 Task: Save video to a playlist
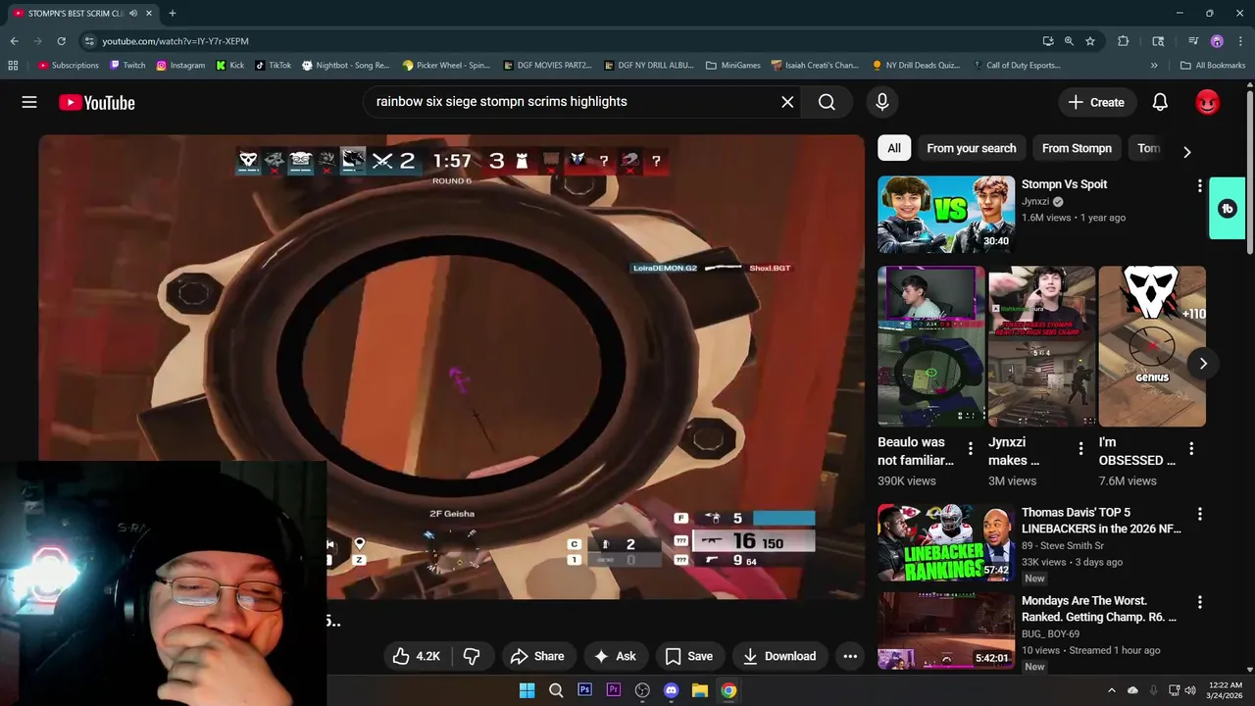point(689,656)
